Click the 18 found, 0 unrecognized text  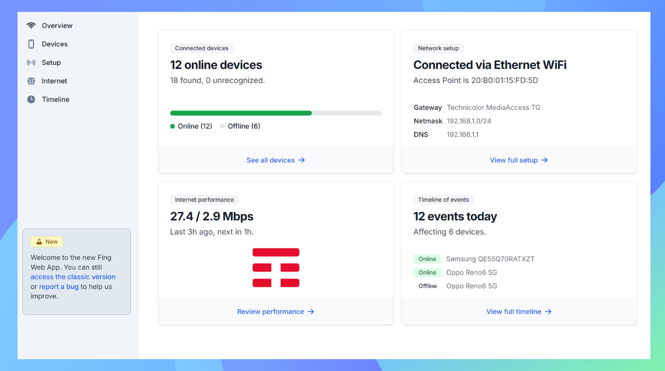[x=218, y=80]
